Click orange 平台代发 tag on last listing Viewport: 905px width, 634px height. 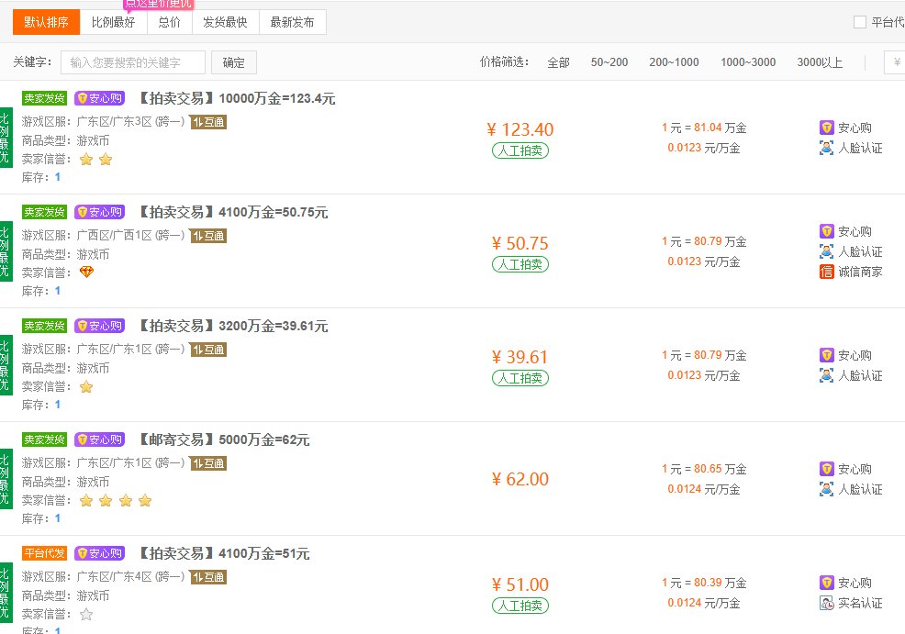44,553
